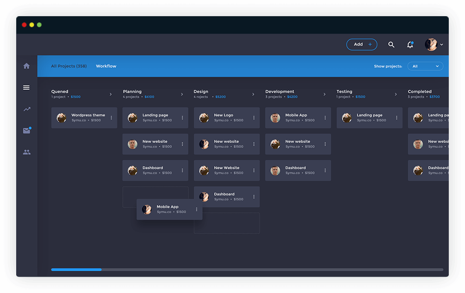The height and width of the screenshot is (293, 465).
Task: Click the search magnifier icon
Action: [391, 45]
